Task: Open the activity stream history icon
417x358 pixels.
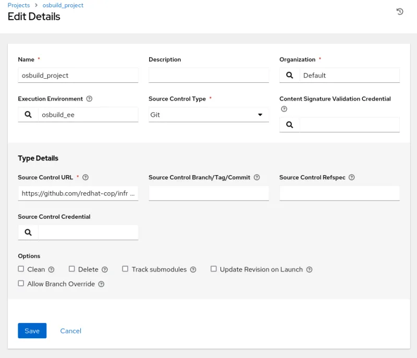Action: tap(400, 11)
